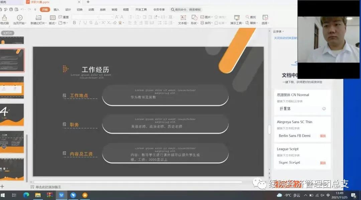The height and width of the screenshot is (200, 361).
Task: Toggle underline formatting (U)
Action: click(85, 23)
